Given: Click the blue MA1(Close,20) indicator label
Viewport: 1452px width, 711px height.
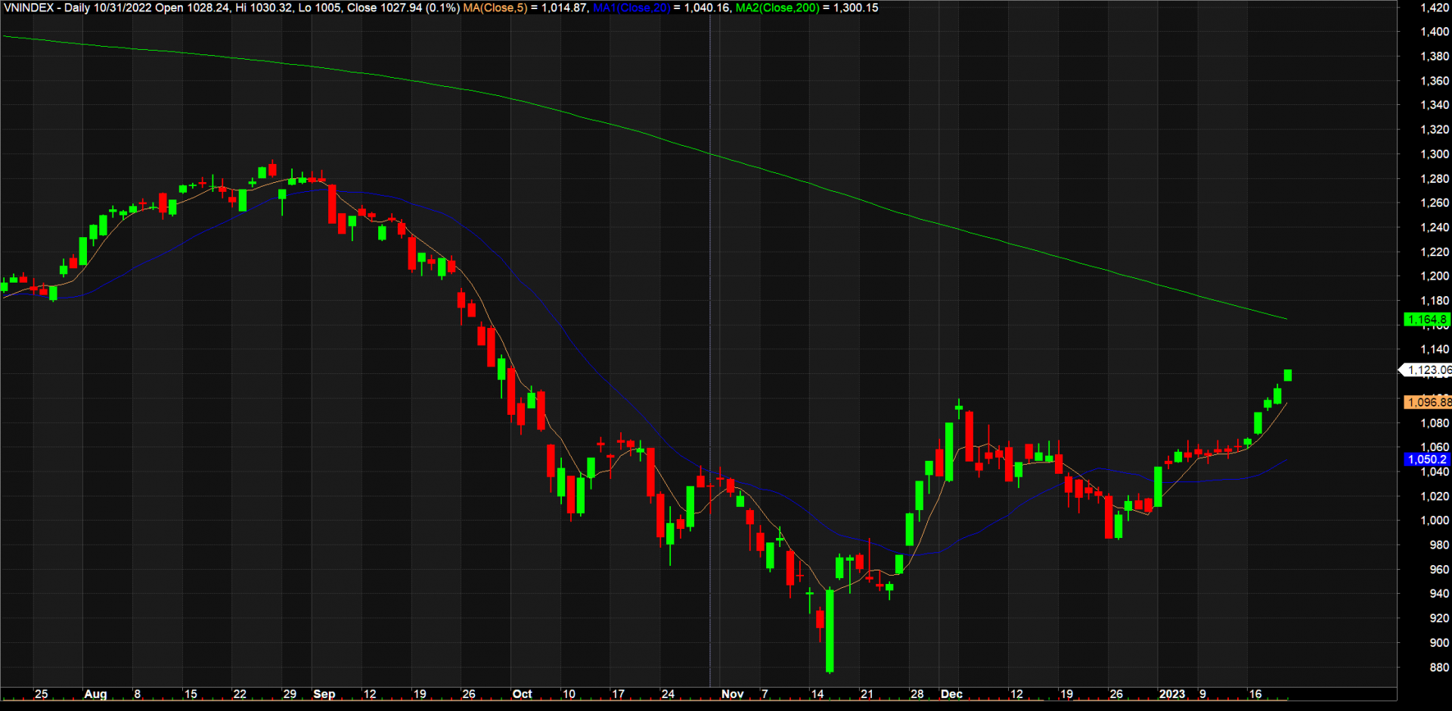Looking at the screenshot, I should (631, 8).
